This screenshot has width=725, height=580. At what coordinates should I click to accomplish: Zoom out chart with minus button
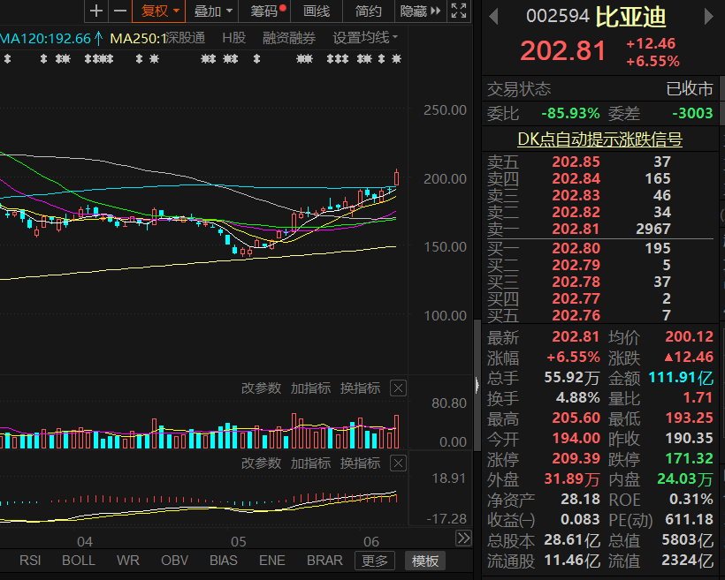pos(120,11)
